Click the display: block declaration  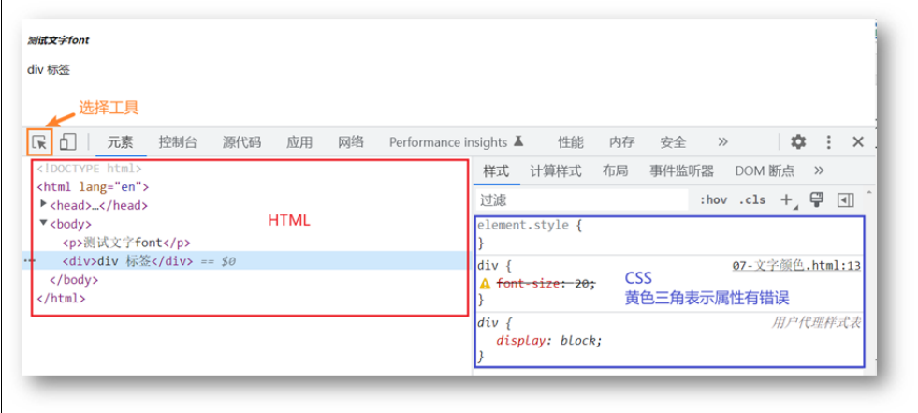pos(549,340)
